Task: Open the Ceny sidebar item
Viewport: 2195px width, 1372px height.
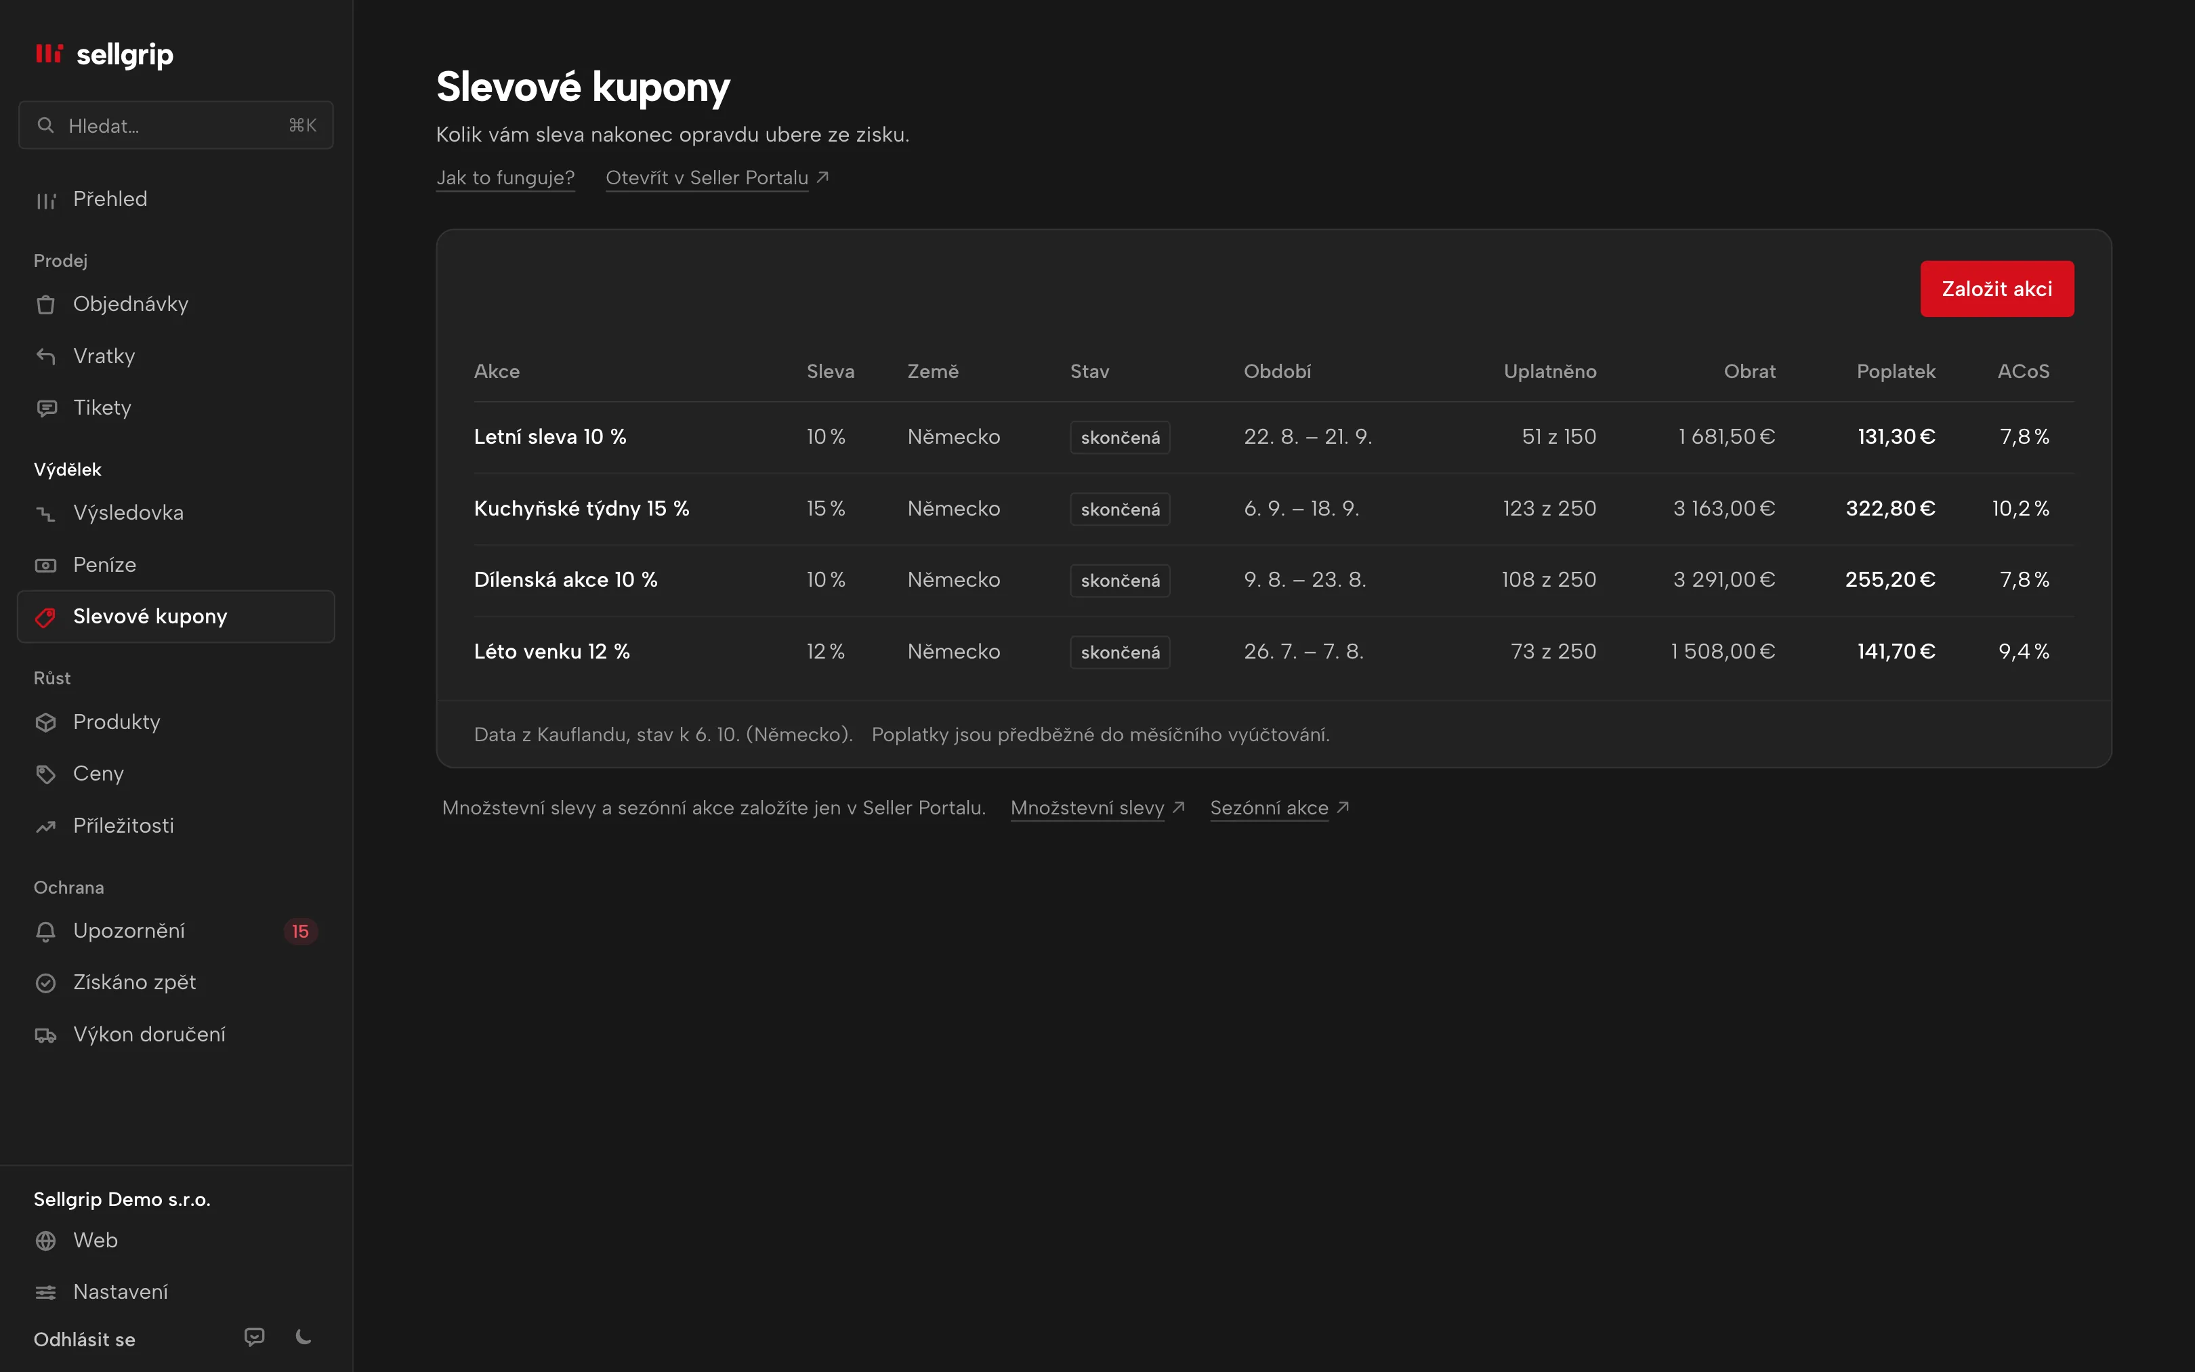Action: 176,774
